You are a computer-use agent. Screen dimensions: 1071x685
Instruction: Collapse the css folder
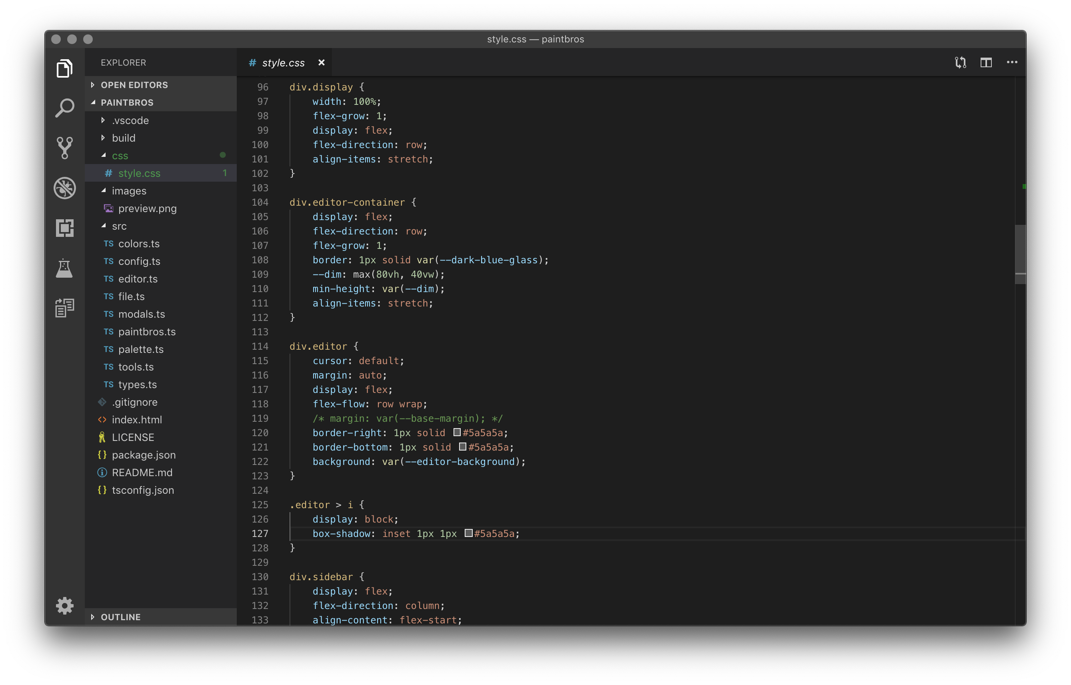pos(104,155)
